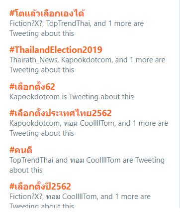
Task: Click 'Kapookdotcom is Tweeting about this'
Action: (72, 97)
